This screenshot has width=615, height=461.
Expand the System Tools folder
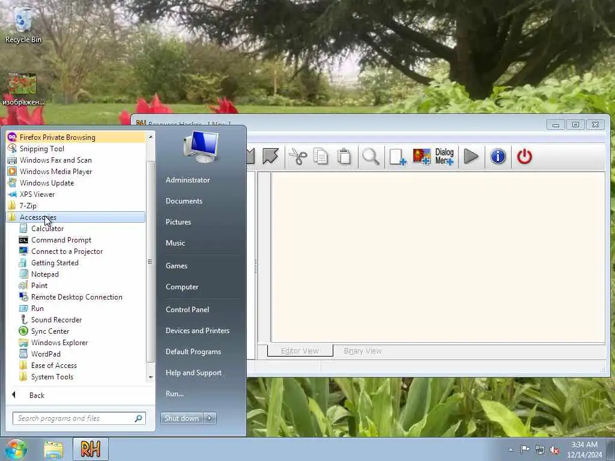tap(76, 376)
